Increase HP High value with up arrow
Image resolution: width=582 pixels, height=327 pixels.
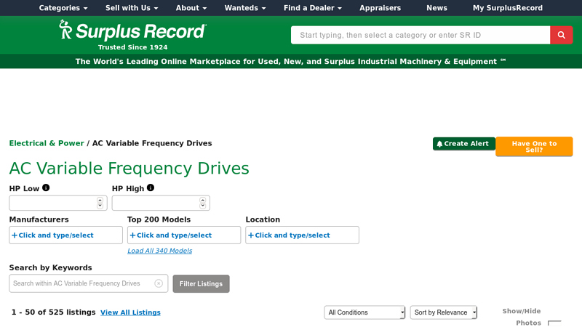[203, 201]
